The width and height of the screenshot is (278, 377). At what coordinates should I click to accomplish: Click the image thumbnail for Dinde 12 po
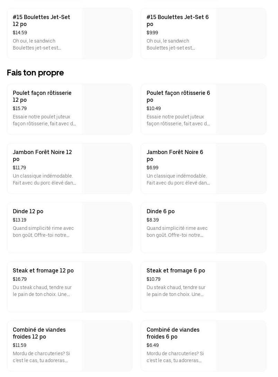pos(107,228)
